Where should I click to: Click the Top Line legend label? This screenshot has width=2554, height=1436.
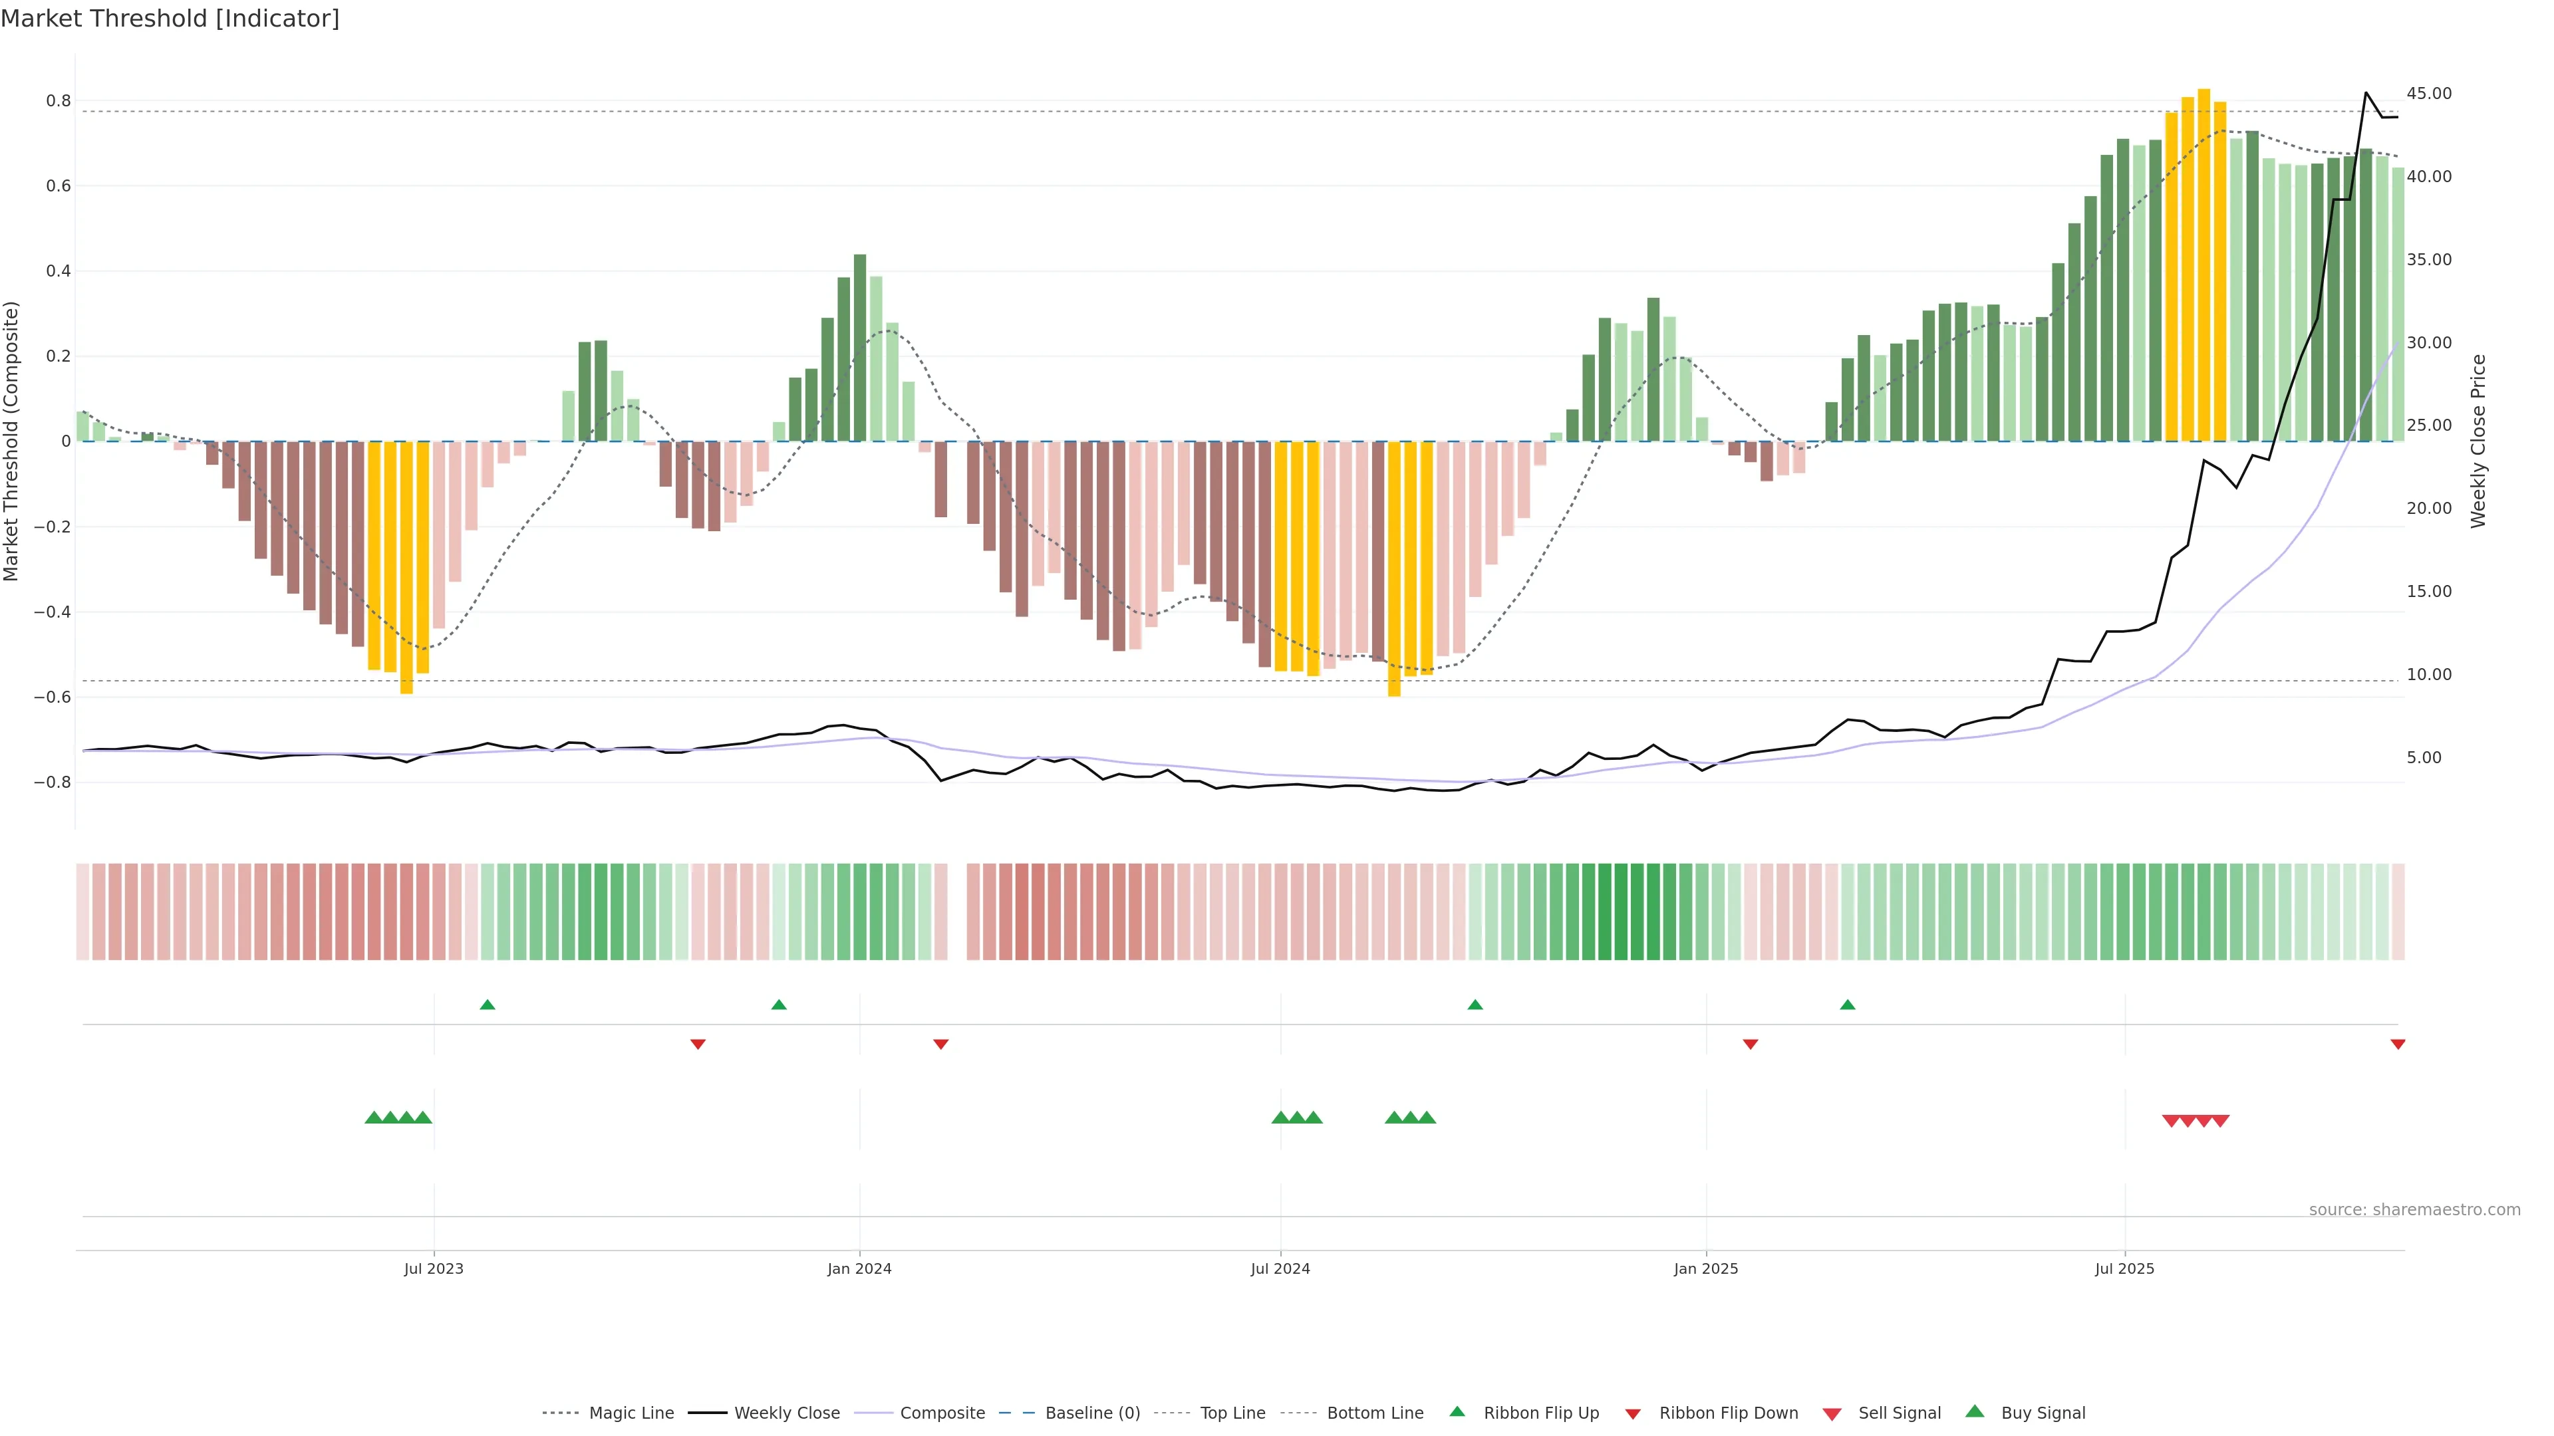tap(1232, 1413)
